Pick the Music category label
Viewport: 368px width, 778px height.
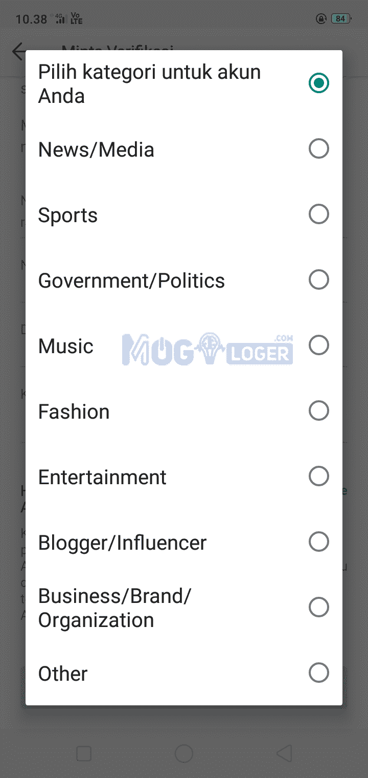point(66,346)
